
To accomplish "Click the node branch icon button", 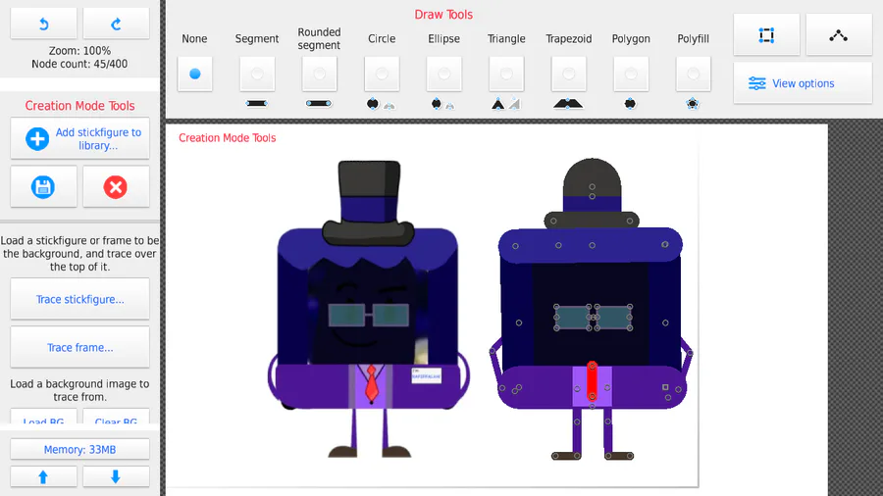I will (839, 35).
